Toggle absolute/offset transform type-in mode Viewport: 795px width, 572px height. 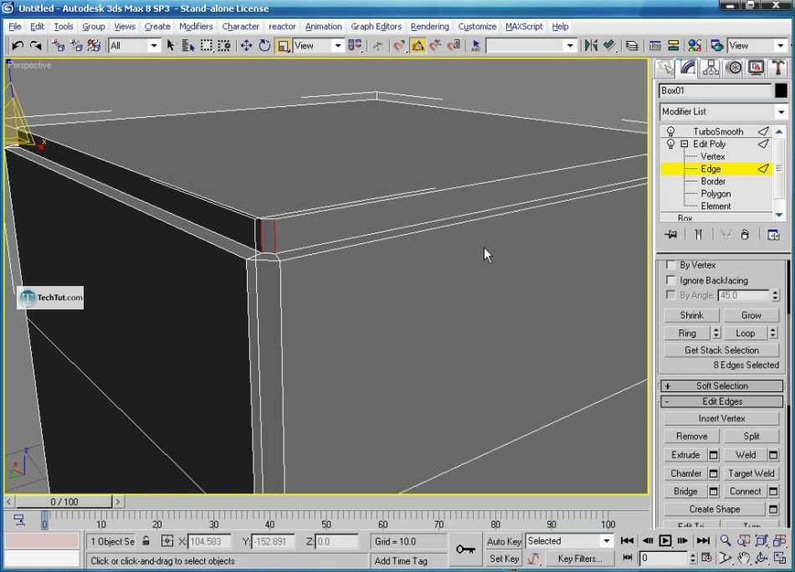pos(167,541)
